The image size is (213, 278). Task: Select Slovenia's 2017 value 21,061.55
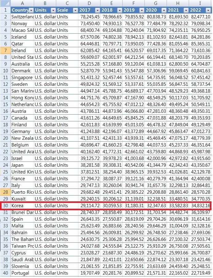[x=89, y=266]
